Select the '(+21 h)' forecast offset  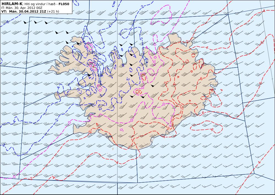click(53, 12)
